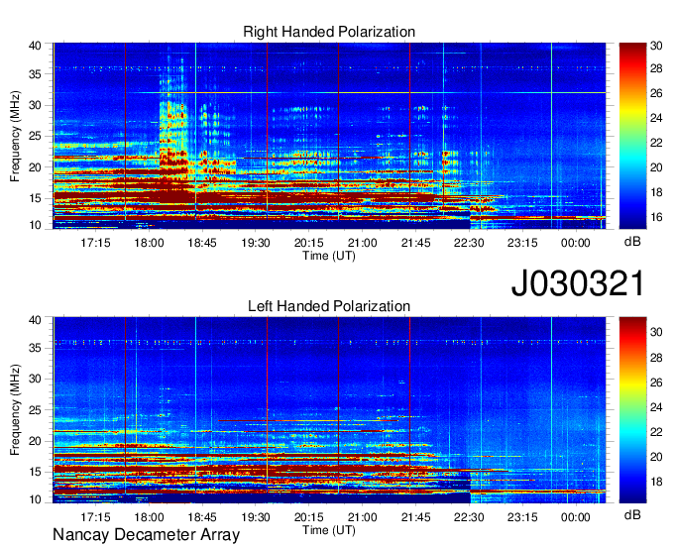The height and width of the screenshot is (547, 674).
Task: Click the upper plot's Time (UT) label
Action: pos(329,256)
